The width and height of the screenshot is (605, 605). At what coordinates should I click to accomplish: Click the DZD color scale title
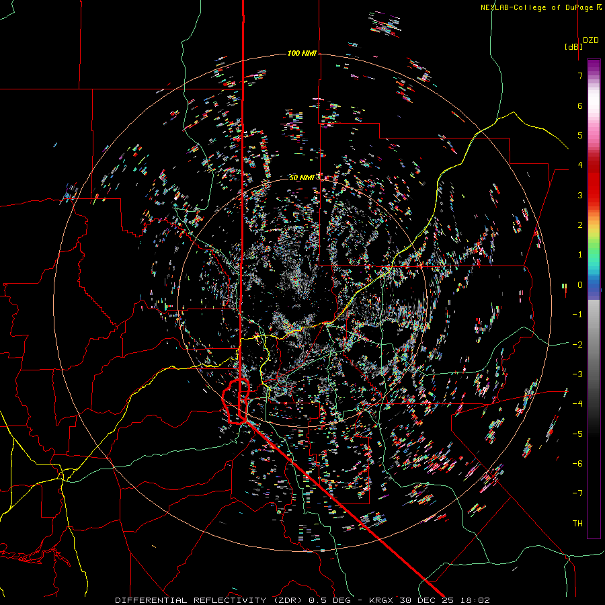tap(591, 40)
